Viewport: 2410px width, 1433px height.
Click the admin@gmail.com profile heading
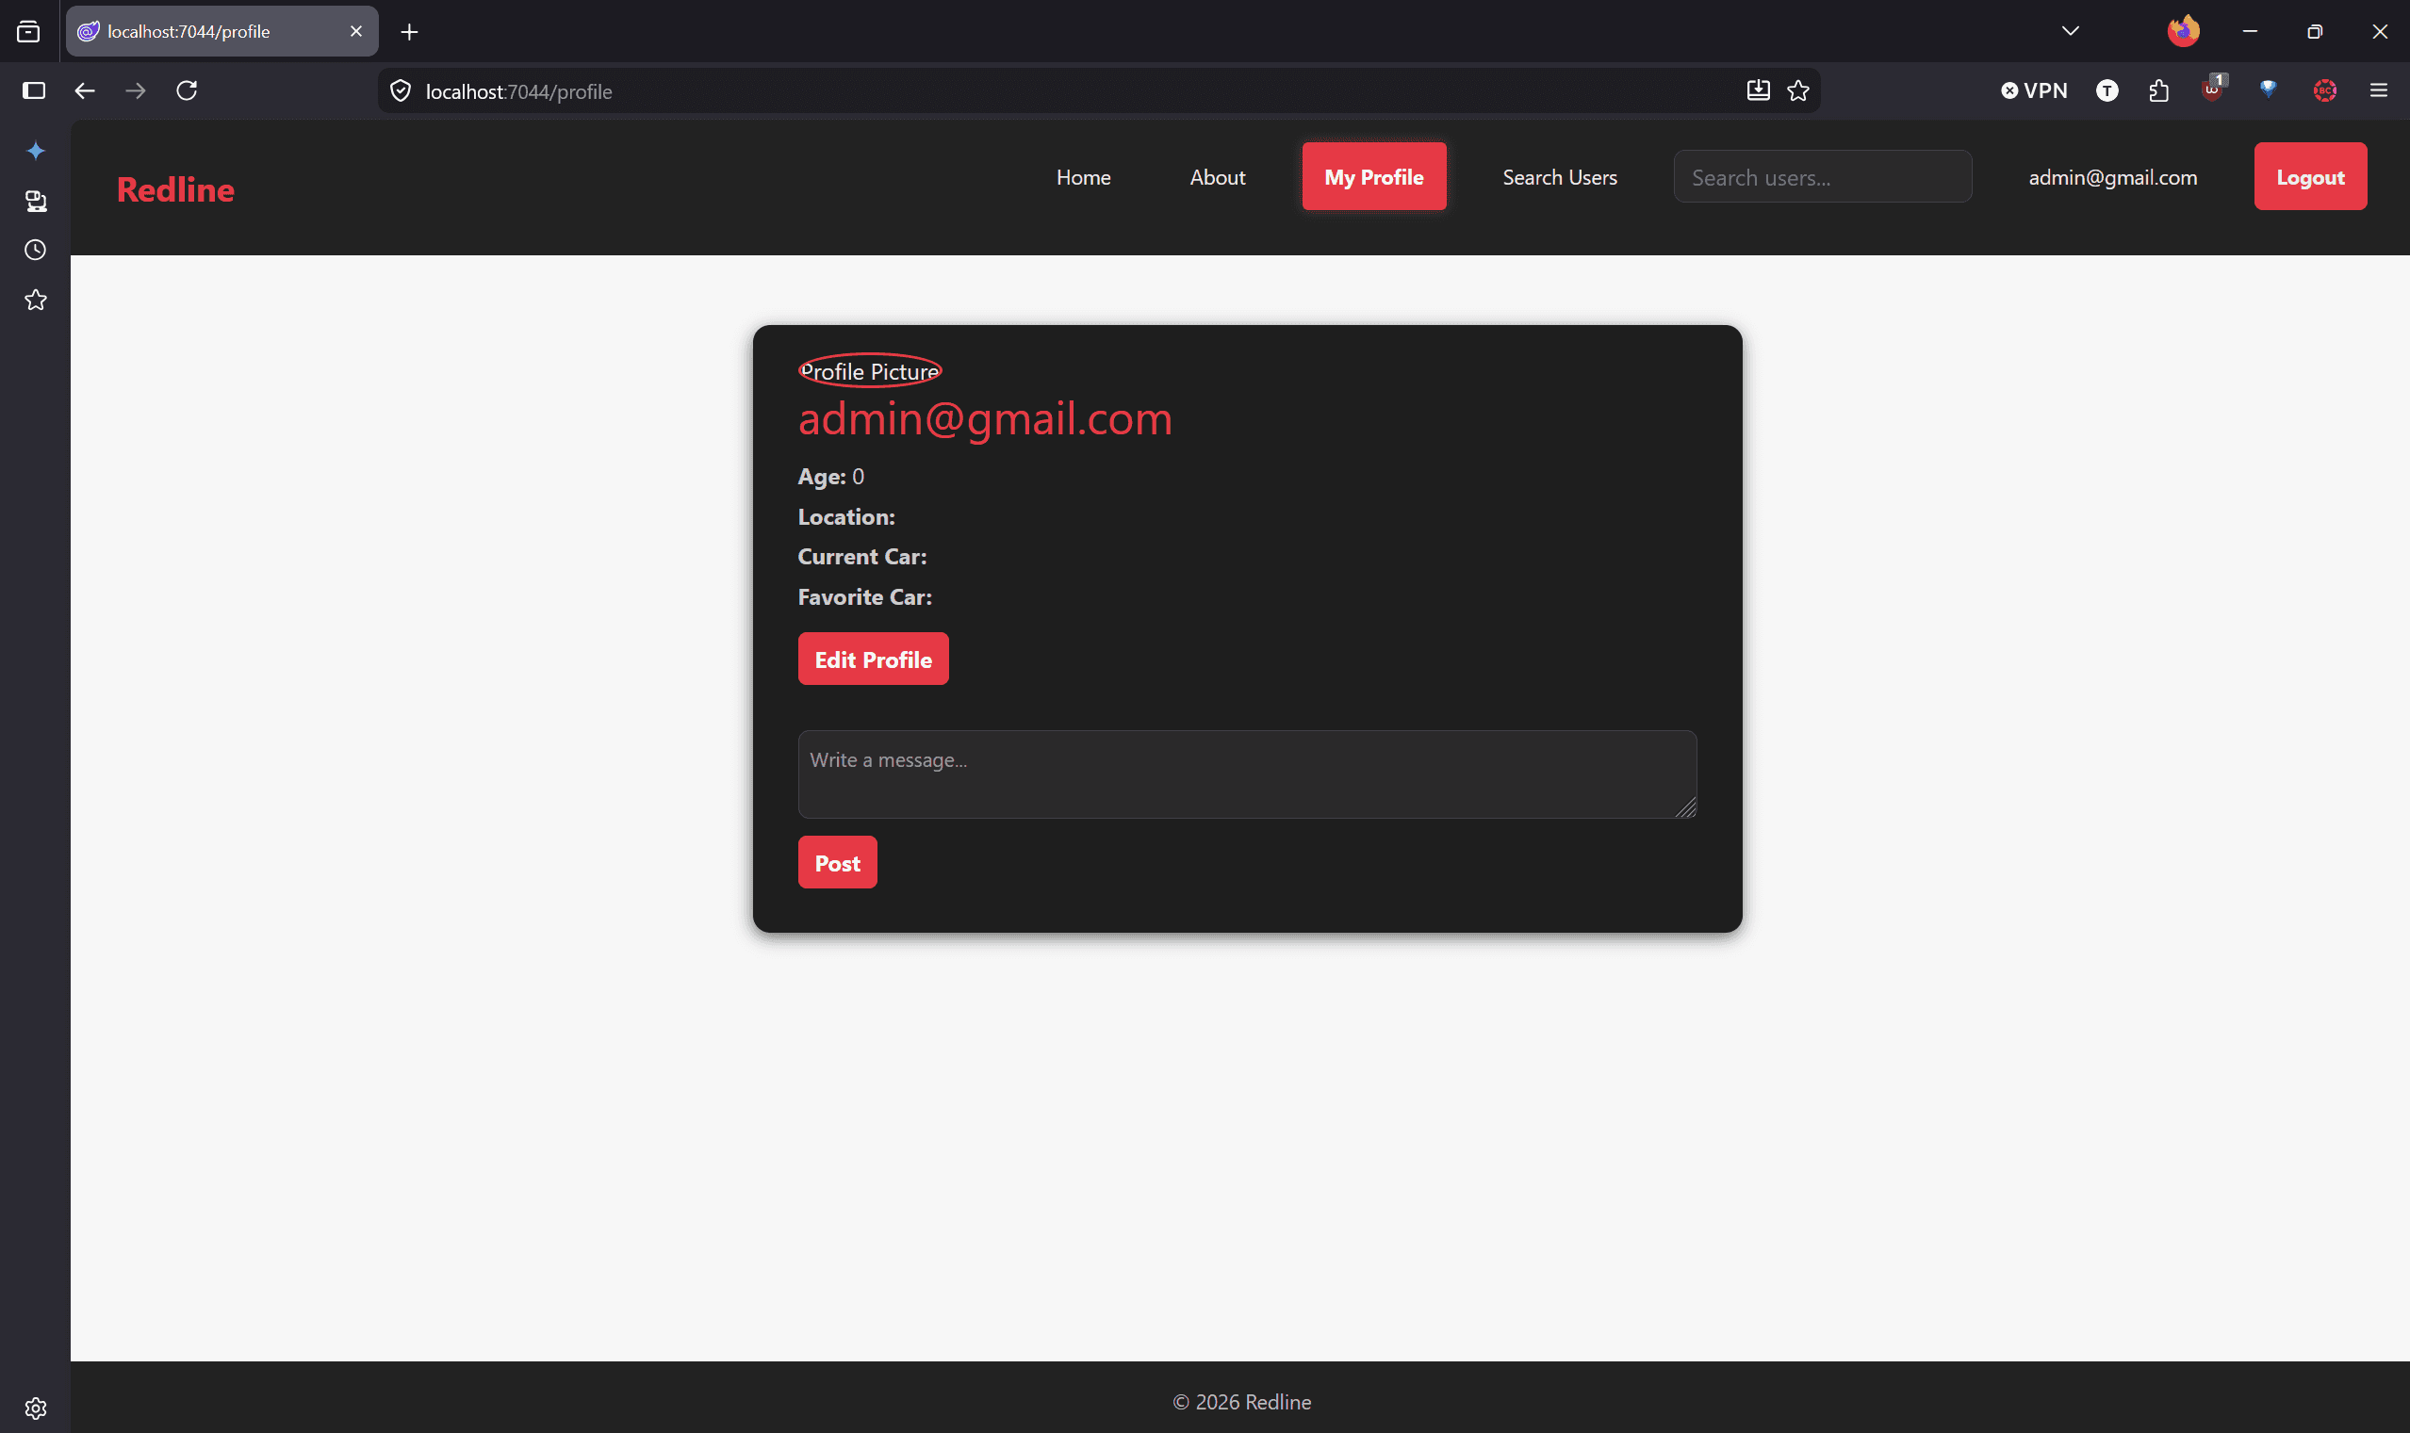tap(985, 419)
